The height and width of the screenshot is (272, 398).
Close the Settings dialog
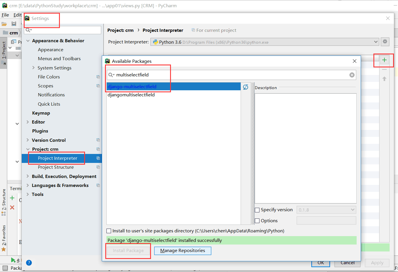point(388,18)
